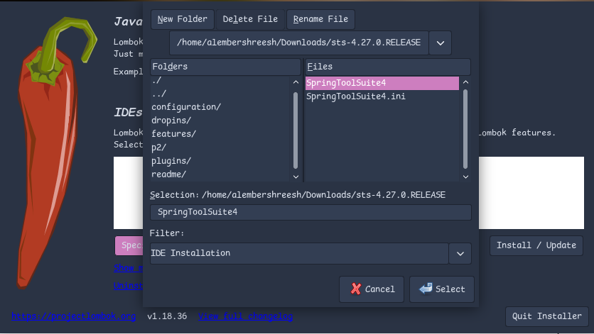
Task: Open the Filter dropdown arrow
Action: tap(460, 253)
